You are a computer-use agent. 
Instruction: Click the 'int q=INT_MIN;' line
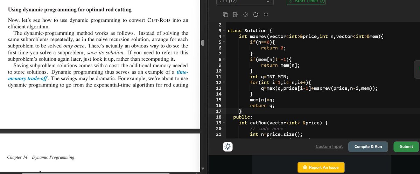269,77
